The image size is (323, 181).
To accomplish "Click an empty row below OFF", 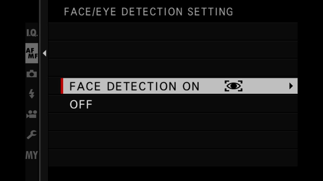I will (x=172, y=122).
